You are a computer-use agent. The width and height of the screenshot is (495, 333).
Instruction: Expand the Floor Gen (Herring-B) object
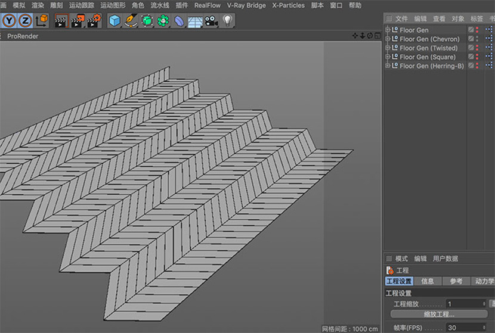click(388, 66)
